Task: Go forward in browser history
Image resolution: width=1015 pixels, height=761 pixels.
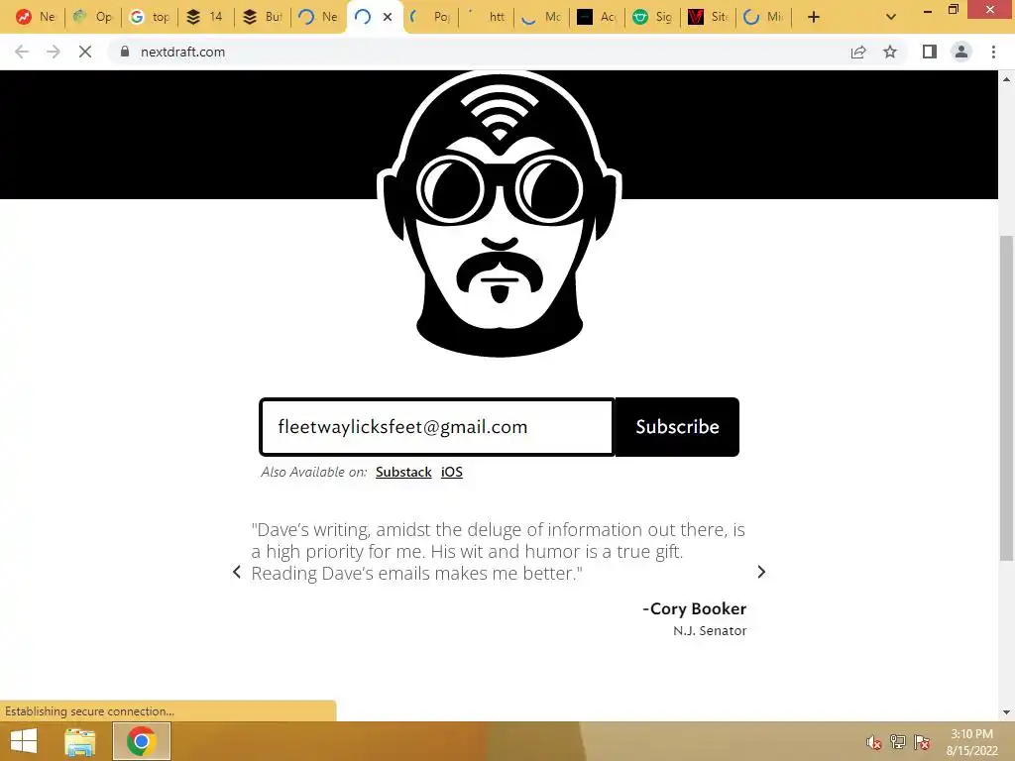Action: [x=54, y=52]
